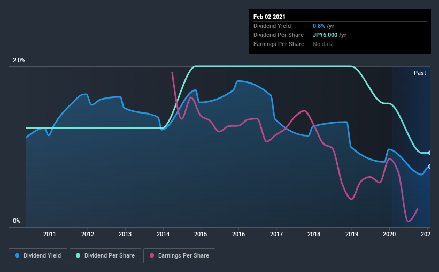Image resolution: width=439 pixels, height=272 pixels.
Task: Click the Past label on the chart
Action: [x=420, y=73]
